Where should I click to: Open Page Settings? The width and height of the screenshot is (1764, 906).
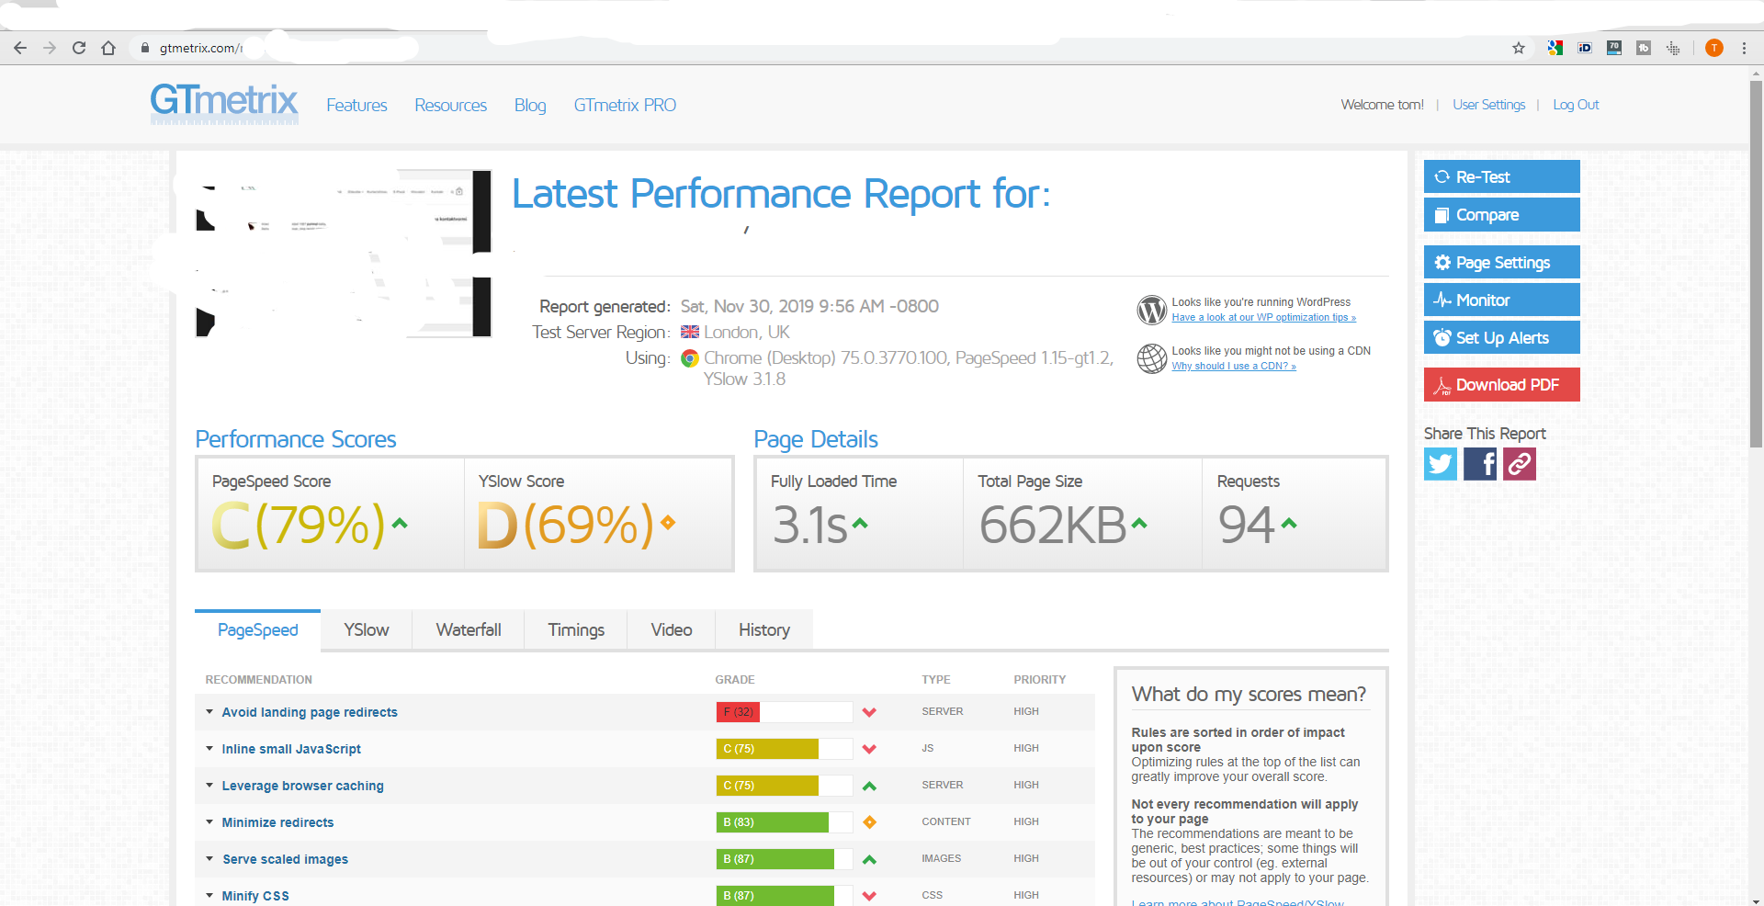point(1502,262)
